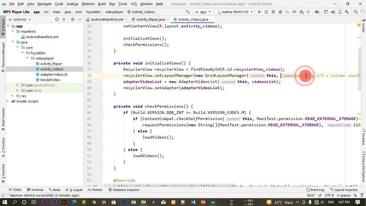Expand com (androidTest) package
Image resolution: width=366 pixels, height=206 pixels.
click(x=18, y=85)
